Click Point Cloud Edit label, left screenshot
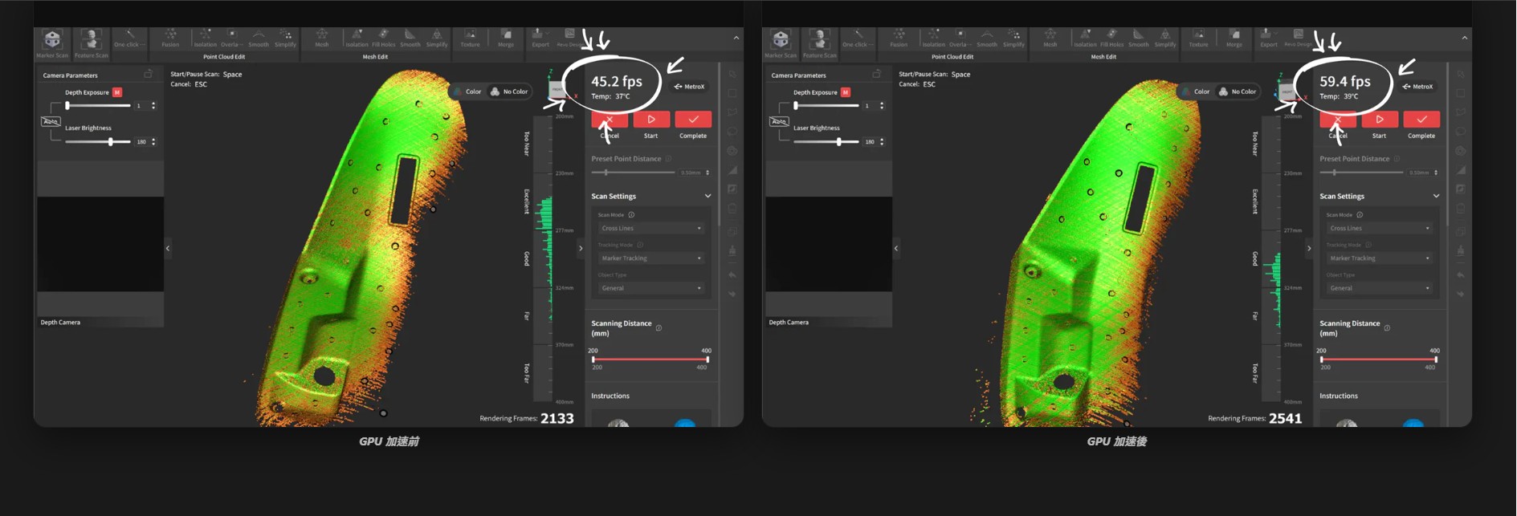Screen dimensions: 1517x516 (x=224, y=57)
